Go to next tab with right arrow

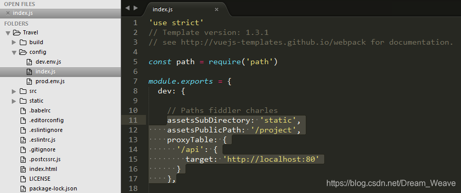pyautogui.click(x=136, y=8)
